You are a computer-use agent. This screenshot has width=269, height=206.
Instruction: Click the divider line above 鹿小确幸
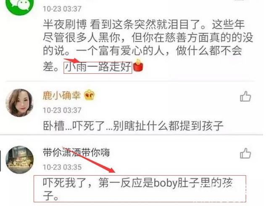point(130,81)
